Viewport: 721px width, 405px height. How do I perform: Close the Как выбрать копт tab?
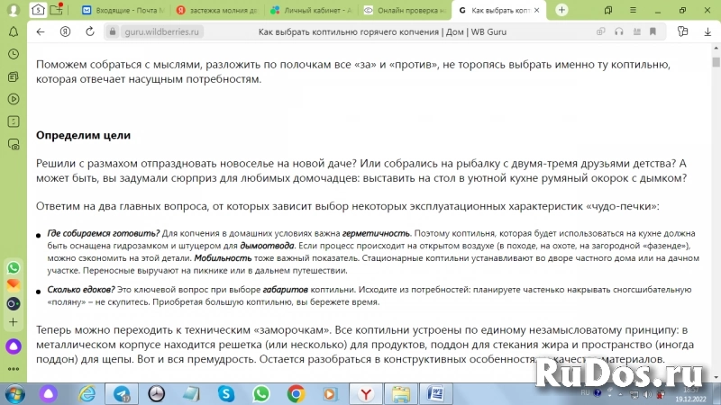click(x=536, y=10)
